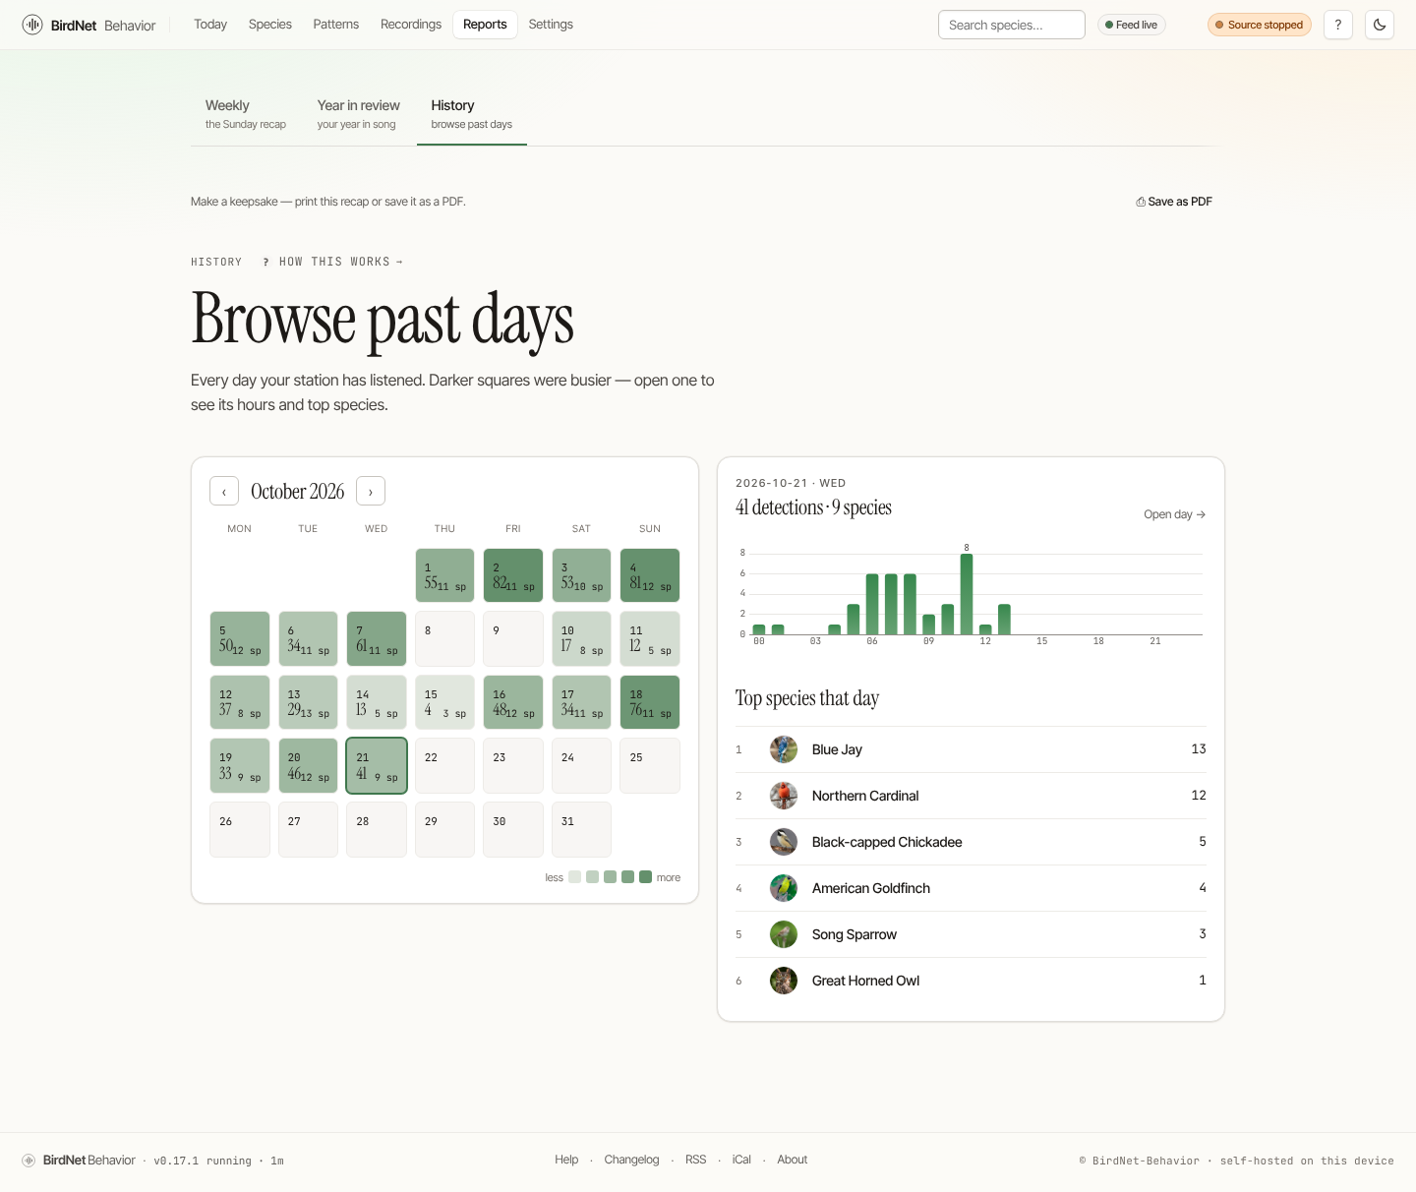The image size is (1416, 1192).
Task: Click the lightest legend swatch beside 'less'
Action: coord(574,877)
